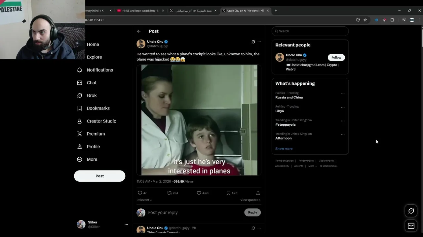Click the Bookmarks ribbon icon in sidebar
Image resolution: width=423 pixels, height=237 pixels.
point(79,108)
